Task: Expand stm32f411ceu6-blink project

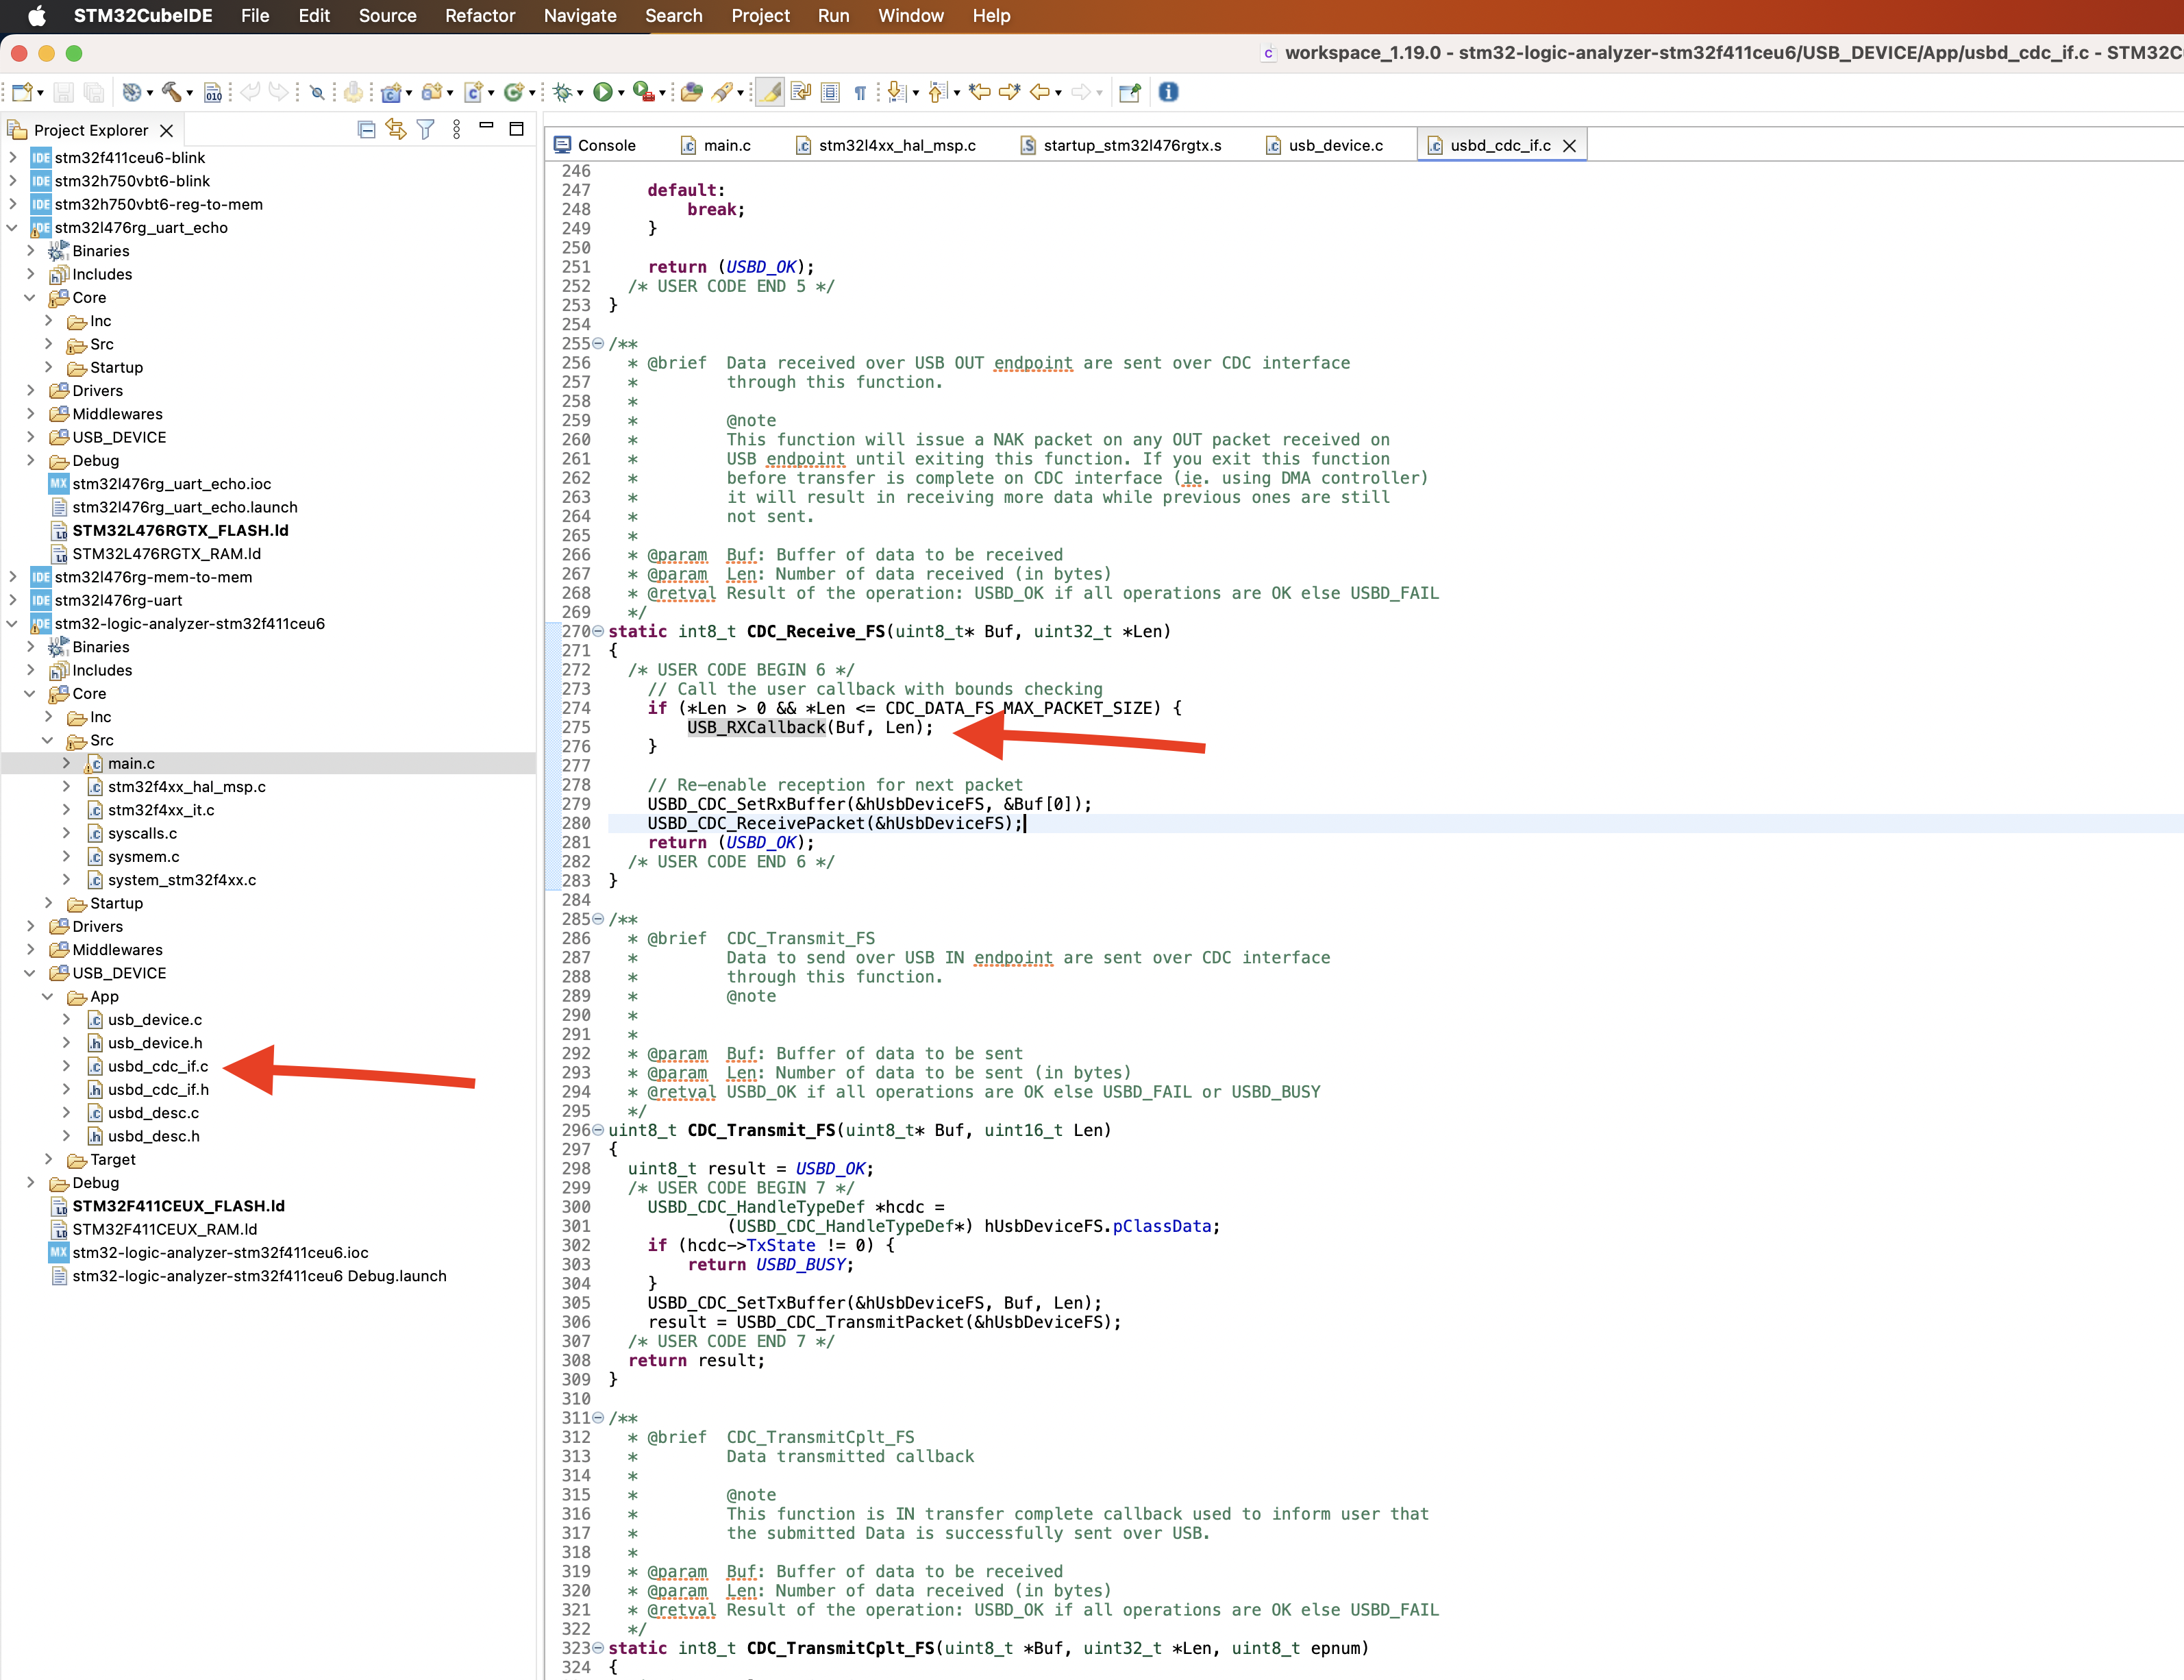Action: pyautogui.click(x=12, y=157)
